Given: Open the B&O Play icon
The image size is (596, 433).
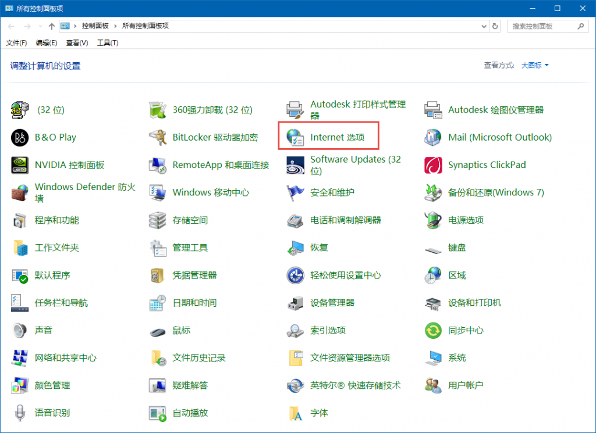Looking at the screenshot, I should click(20, 138).
